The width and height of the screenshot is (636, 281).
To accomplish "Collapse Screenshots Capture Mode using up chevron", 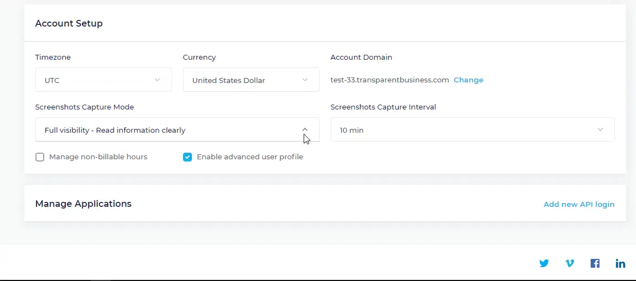I will pyautogui.click(x=305, y=130).
